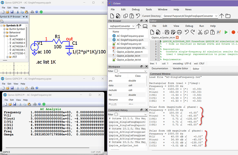Click Save icon in QSPICE schematic toolbar
Viewport: 238px width, 155px height.
(12, 12)
